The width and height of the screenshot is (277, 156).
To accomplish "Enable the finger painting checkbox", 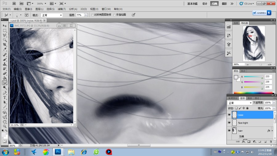I will (114, 15).
